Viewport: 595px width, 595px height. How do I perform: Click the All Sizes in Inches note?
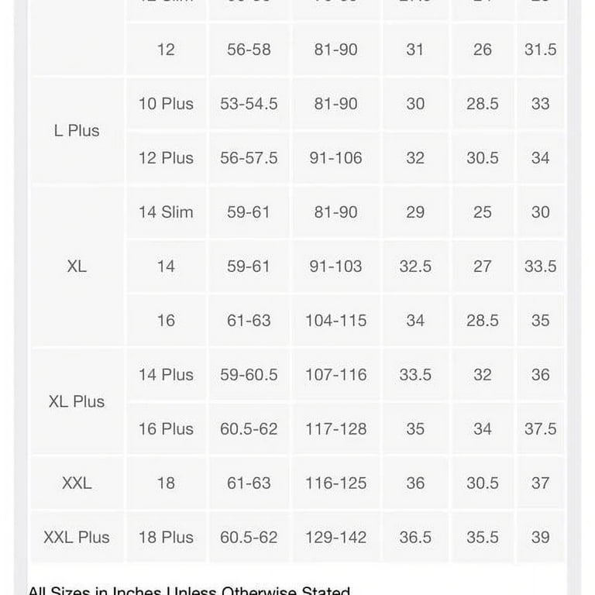(x=189, y=590)
